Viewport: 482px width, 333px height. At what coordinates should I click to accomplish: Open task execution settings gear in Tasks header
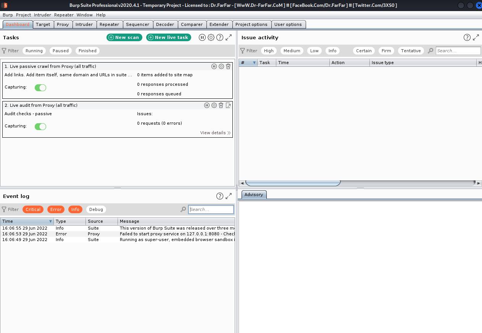(211, 37)
